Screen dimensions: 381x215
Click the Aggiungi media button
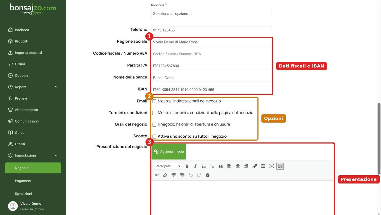tap(169, 152)
